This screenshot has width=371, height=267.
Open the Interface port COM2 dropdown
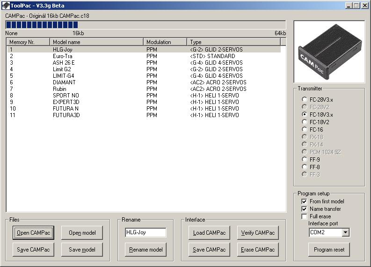coord(345,232)
